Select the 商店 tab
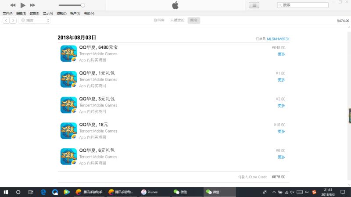 point(194,20)
